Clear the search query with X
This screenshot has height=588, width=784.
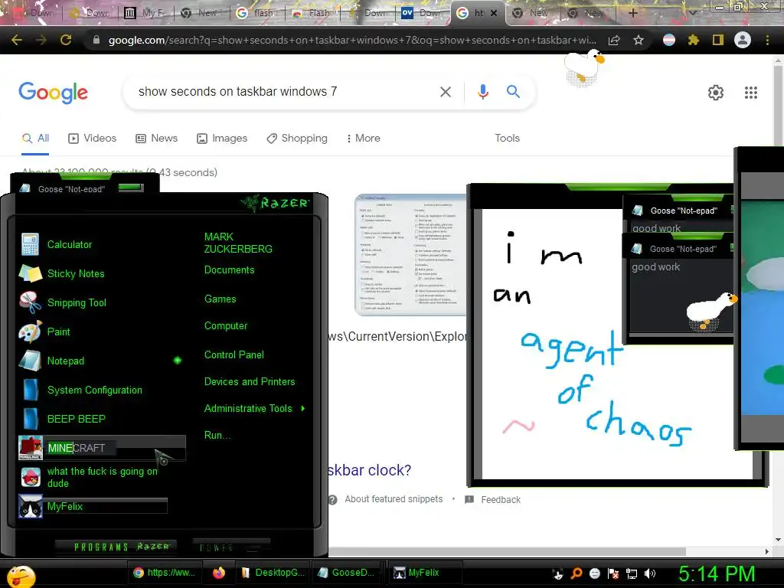click(445, 92)
